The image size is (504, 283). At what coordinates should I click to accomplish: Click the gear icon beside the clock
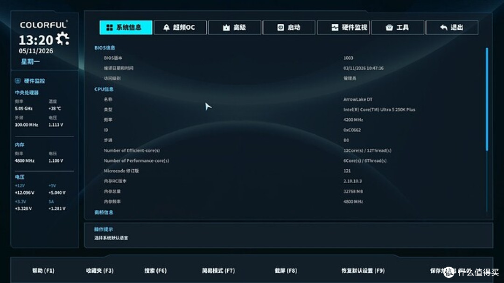pyautogui.click(x=63, y=39)
